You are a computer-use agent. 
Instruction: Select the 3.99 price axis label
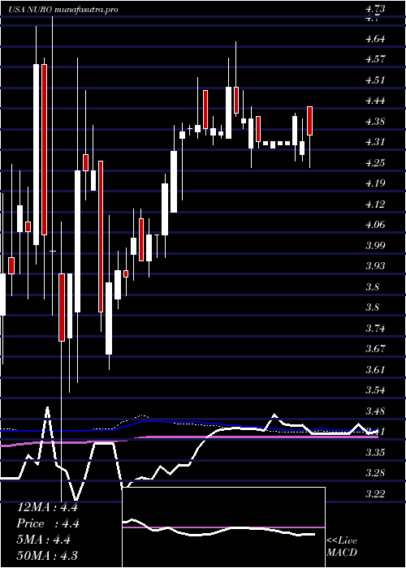pos(374,246)
